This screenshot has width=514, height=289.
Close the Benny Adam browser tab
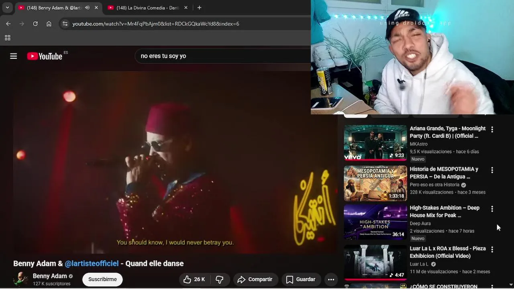tap(96, 8)
